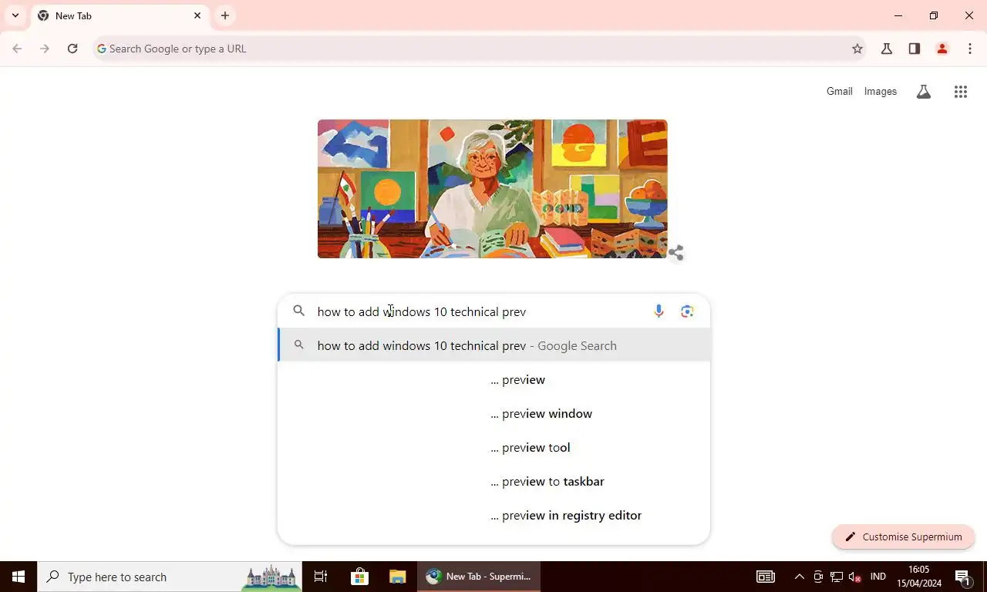Open Images link
Viewport: 987px width, 592px height.
click(x=881, y=91)
